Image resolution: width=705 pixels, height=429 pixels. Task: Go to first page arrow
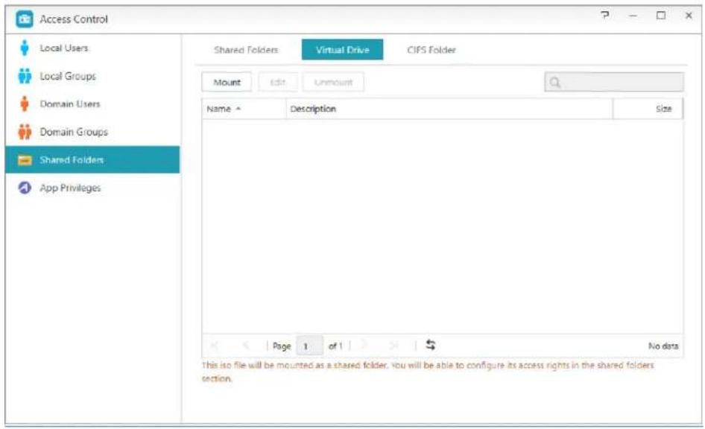tap(215, 346)
